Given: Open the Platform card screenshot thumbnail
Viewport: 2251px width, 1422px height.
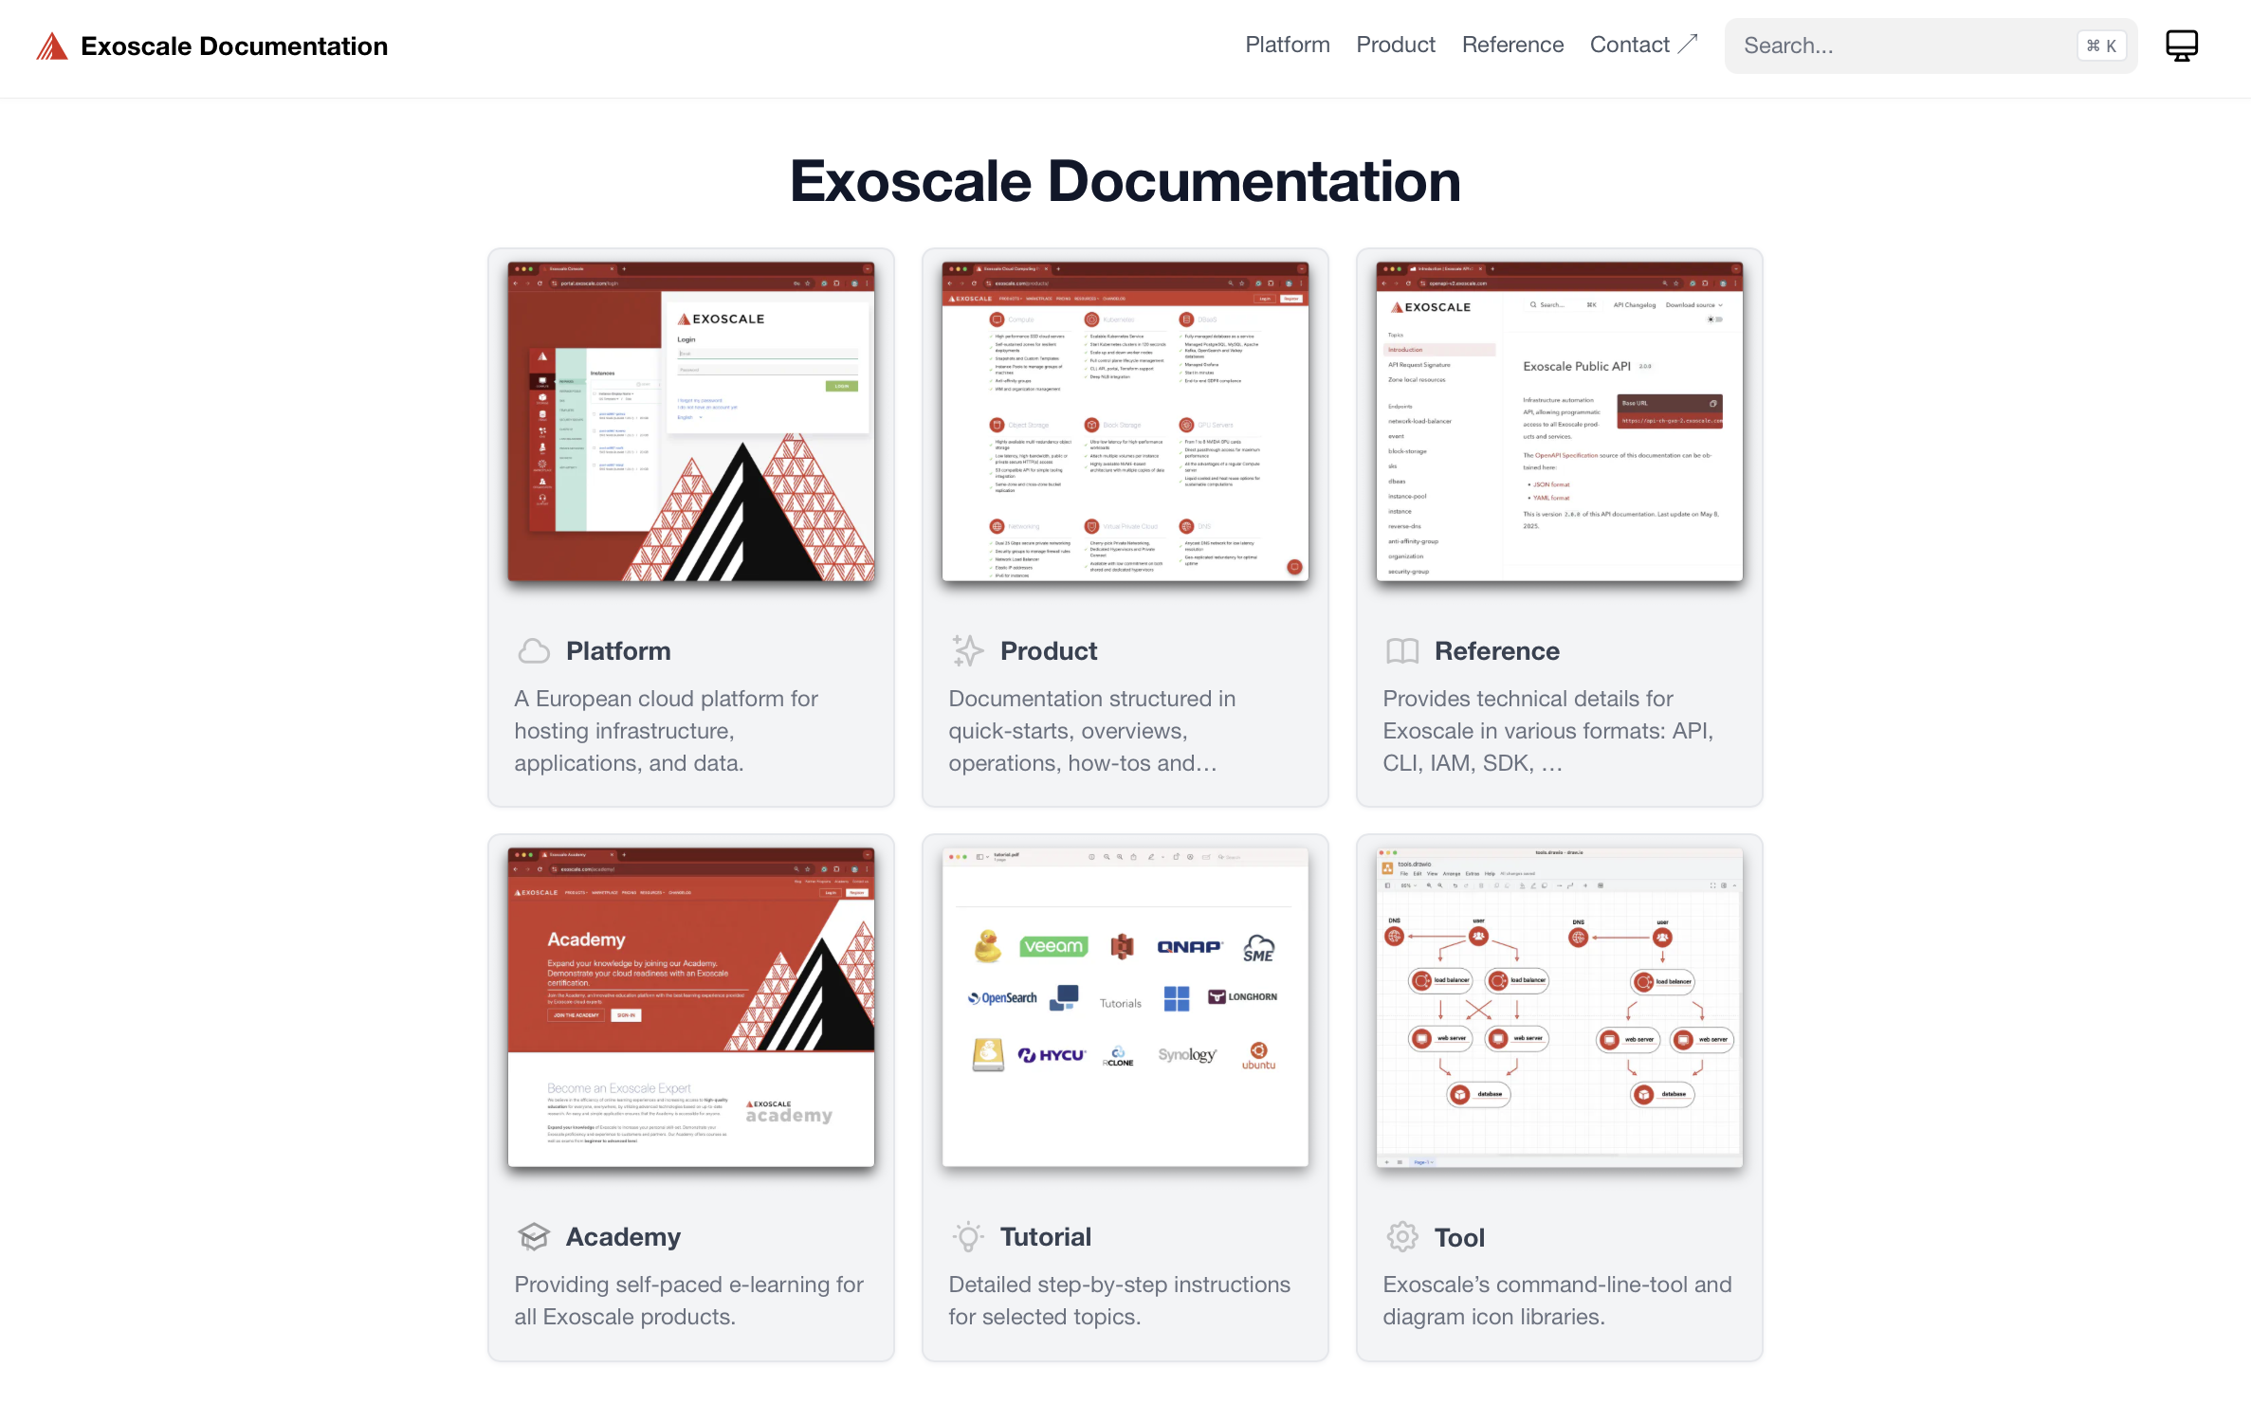Looking at the screenshot, I should pyautogui.click(x=690, y=422).
